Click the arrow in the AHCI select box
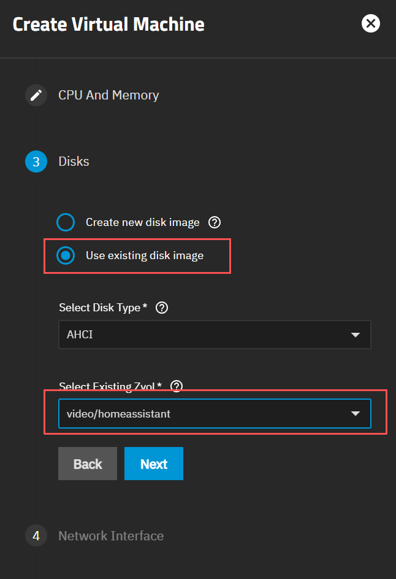Screen dimensions: 396x579 pyautogui.click(x=355, y=335)
